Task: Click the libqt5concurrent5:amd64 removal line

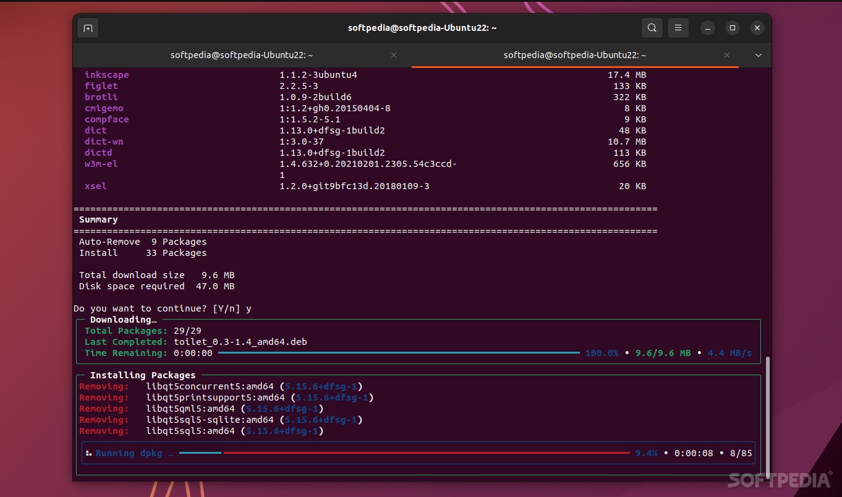Action: pyautogui.click(x=221, y=386)
